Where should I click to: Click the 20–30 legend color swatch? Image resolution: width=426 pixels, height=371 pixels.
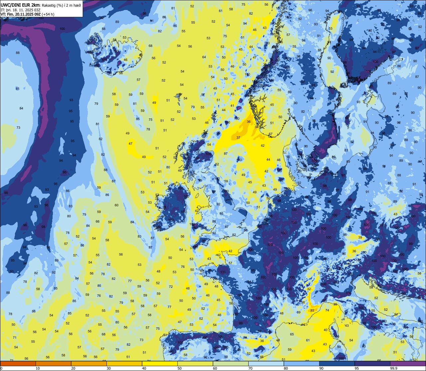point(89,363)
